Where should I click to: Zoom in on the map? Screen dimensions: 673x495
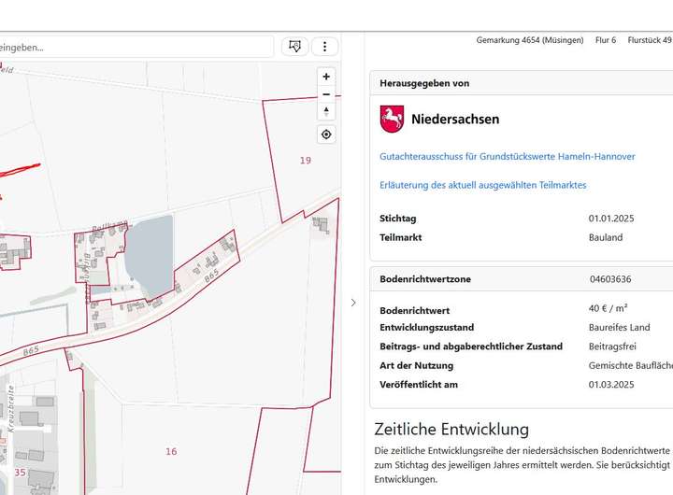click(326, 77)
